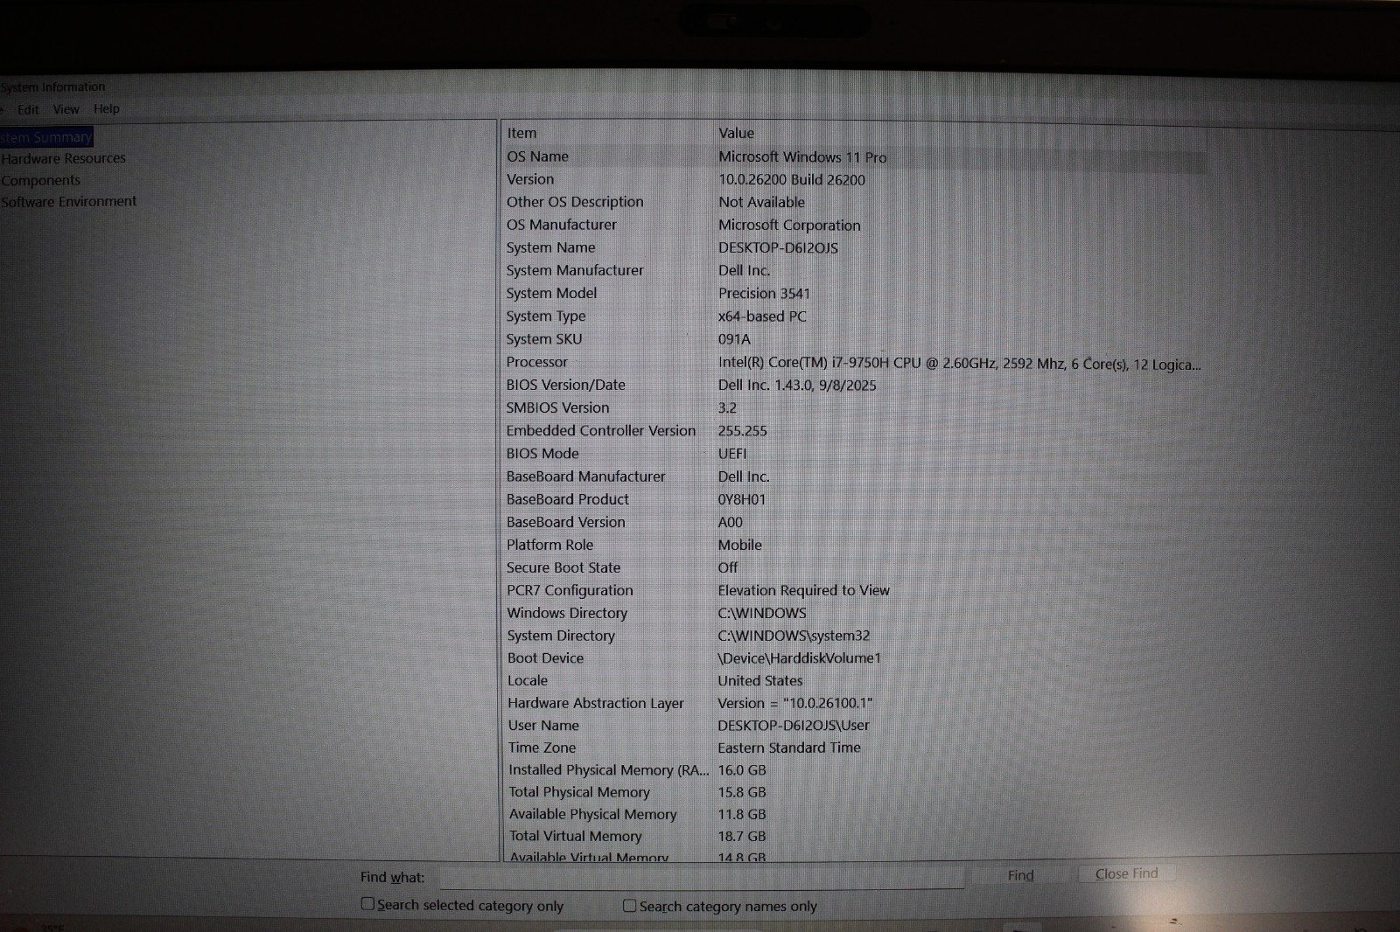Select the BaseBoard Product row
The image size is (1400, 932).
[854, 499]
